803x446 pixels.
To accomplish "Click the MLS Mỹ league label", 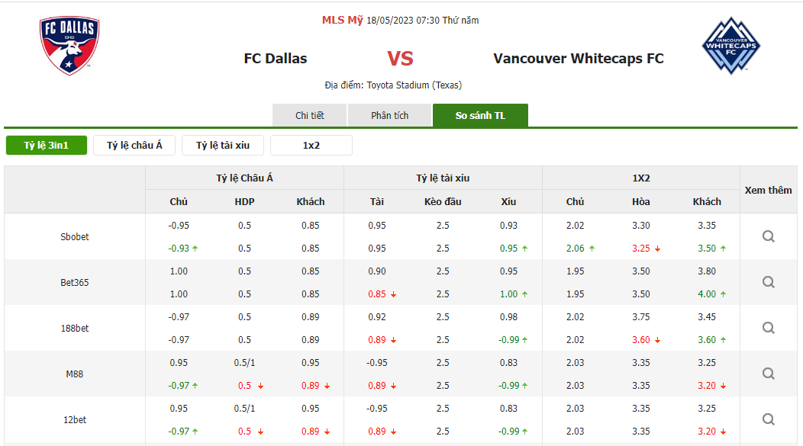I will tap(342, 20).
